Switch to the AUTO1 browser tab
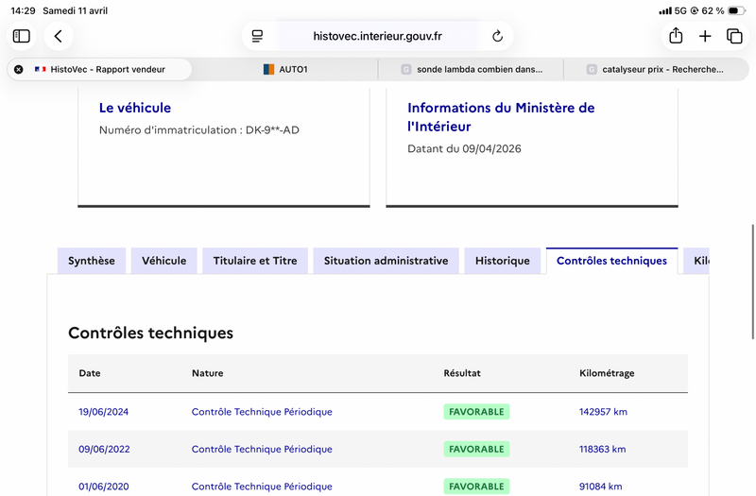This screenshot has height=496, width=756. pyautogui.click(x=285, y=69)
